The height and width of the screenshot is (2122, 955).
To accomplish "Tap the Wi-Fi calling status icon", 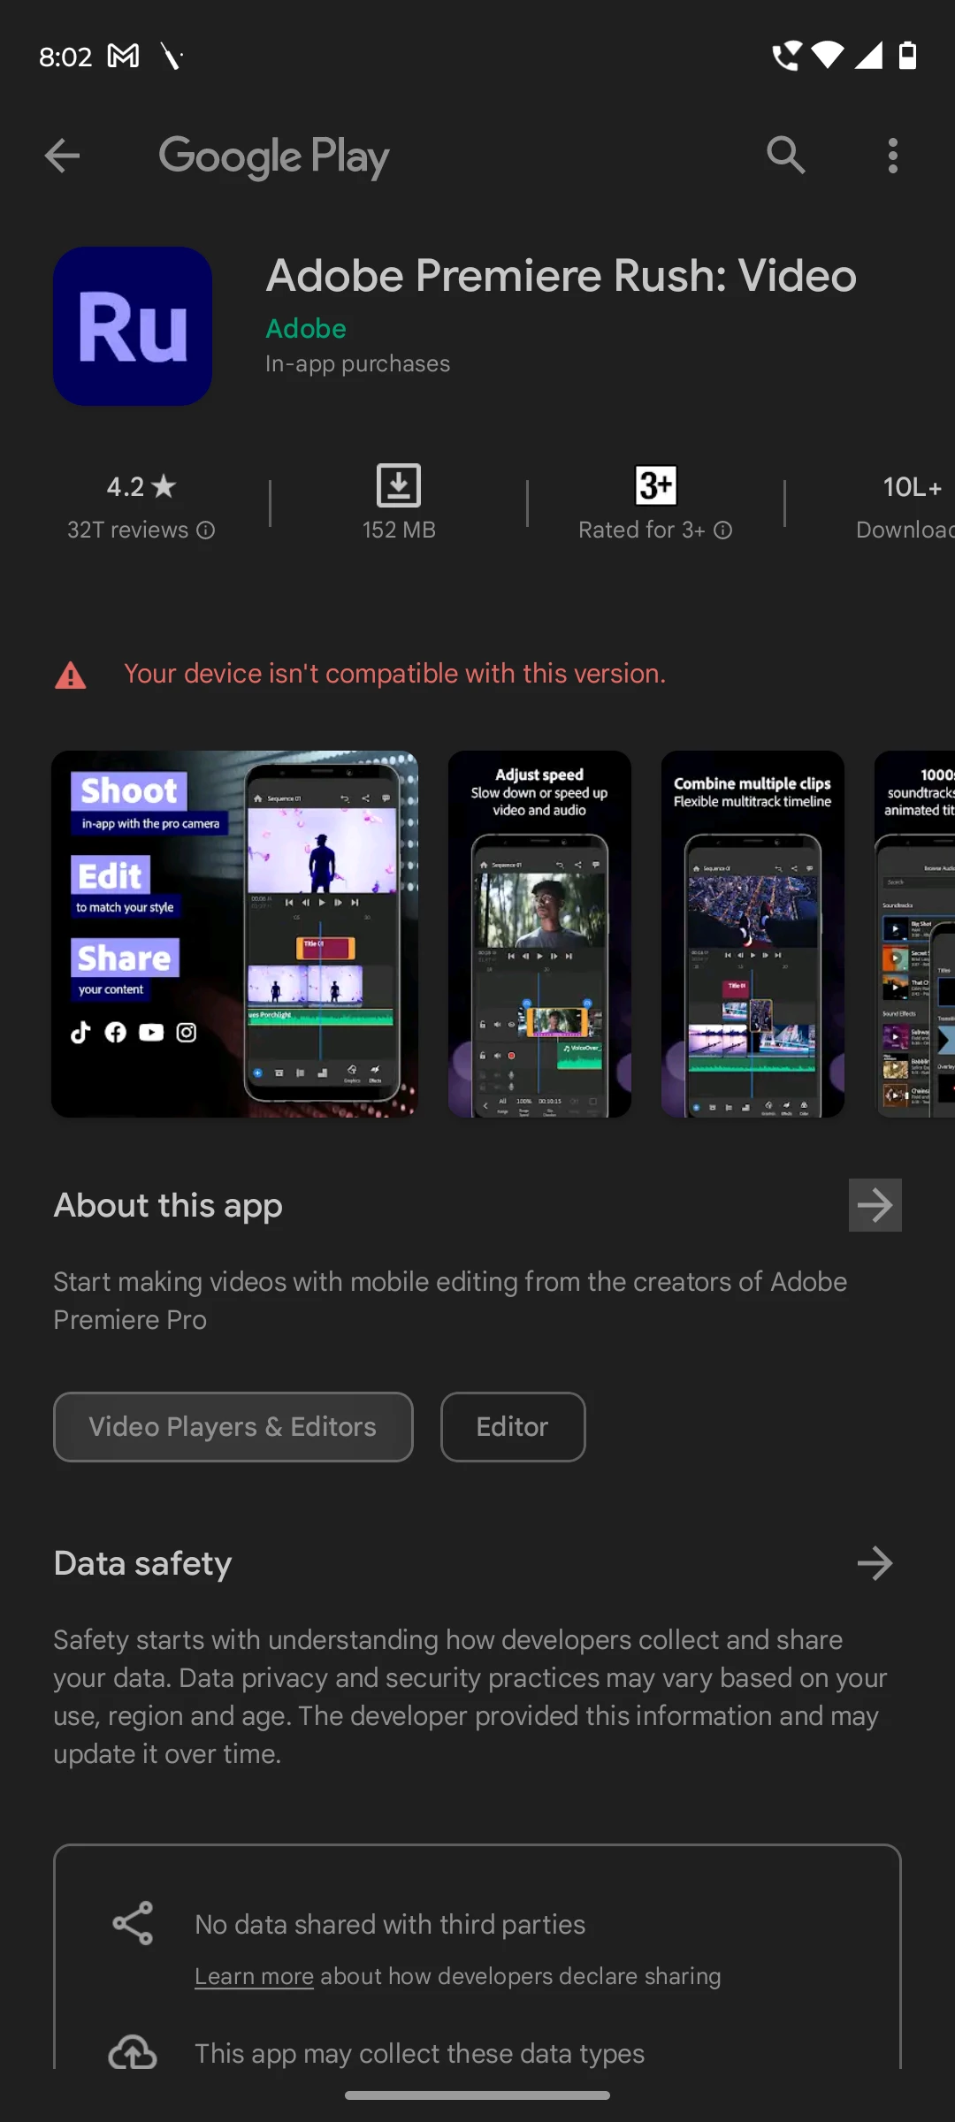I will 786,56.
